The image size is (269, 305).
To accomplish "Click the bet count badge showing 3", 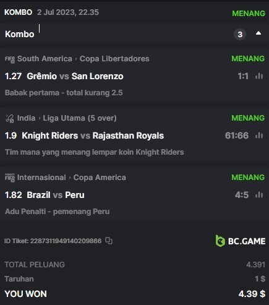I will 240,34.
